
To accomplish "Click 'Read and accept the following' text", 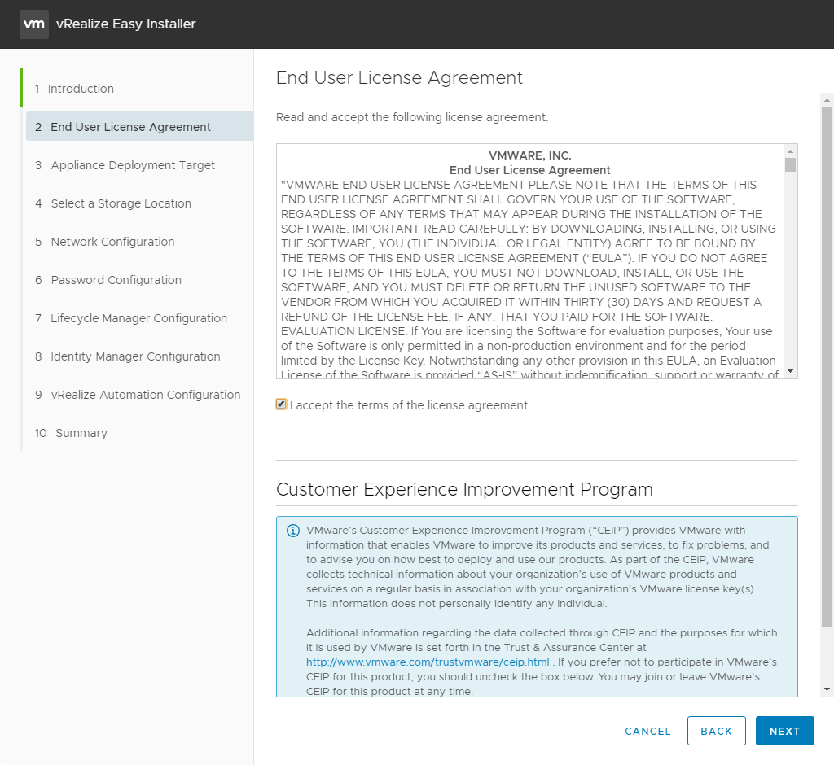I will [411, 117].
